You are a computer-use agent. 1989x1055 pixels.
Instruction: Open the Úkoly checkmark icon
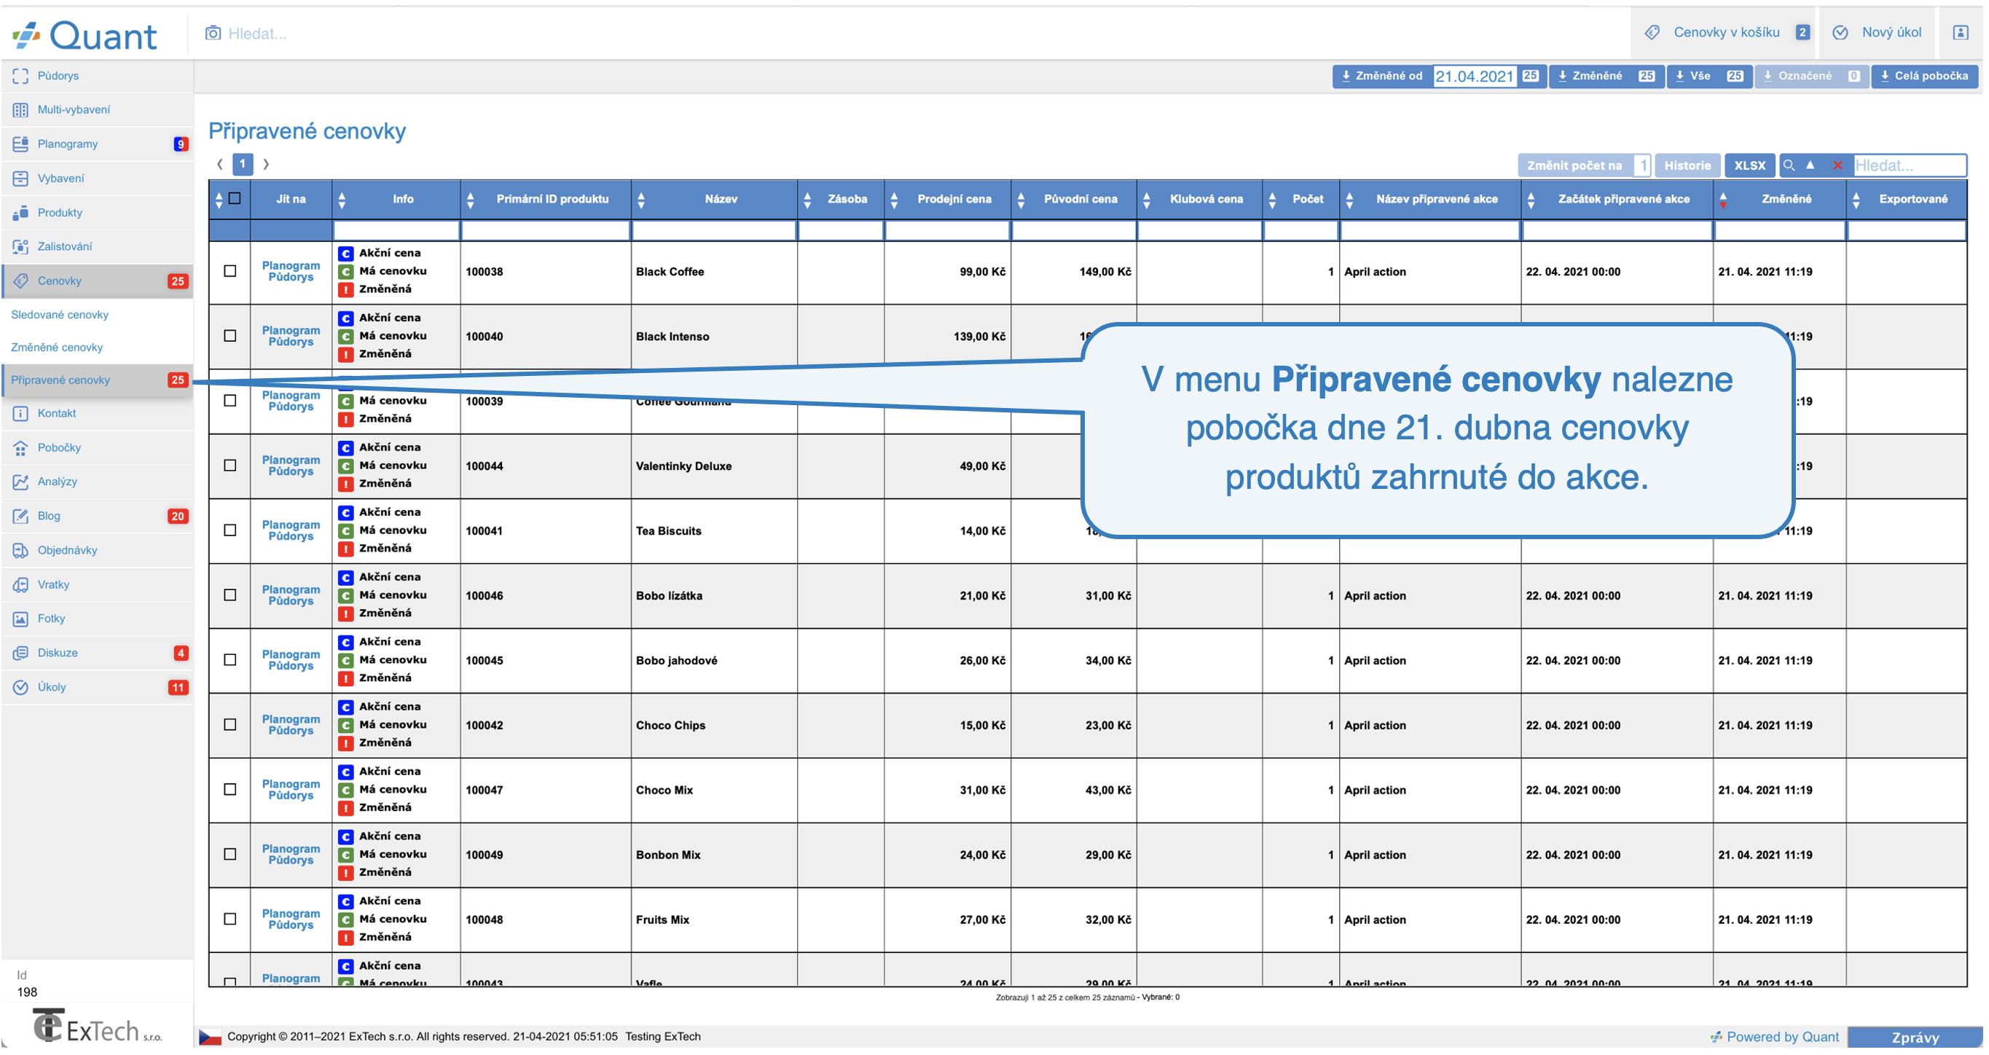(21, 687)
